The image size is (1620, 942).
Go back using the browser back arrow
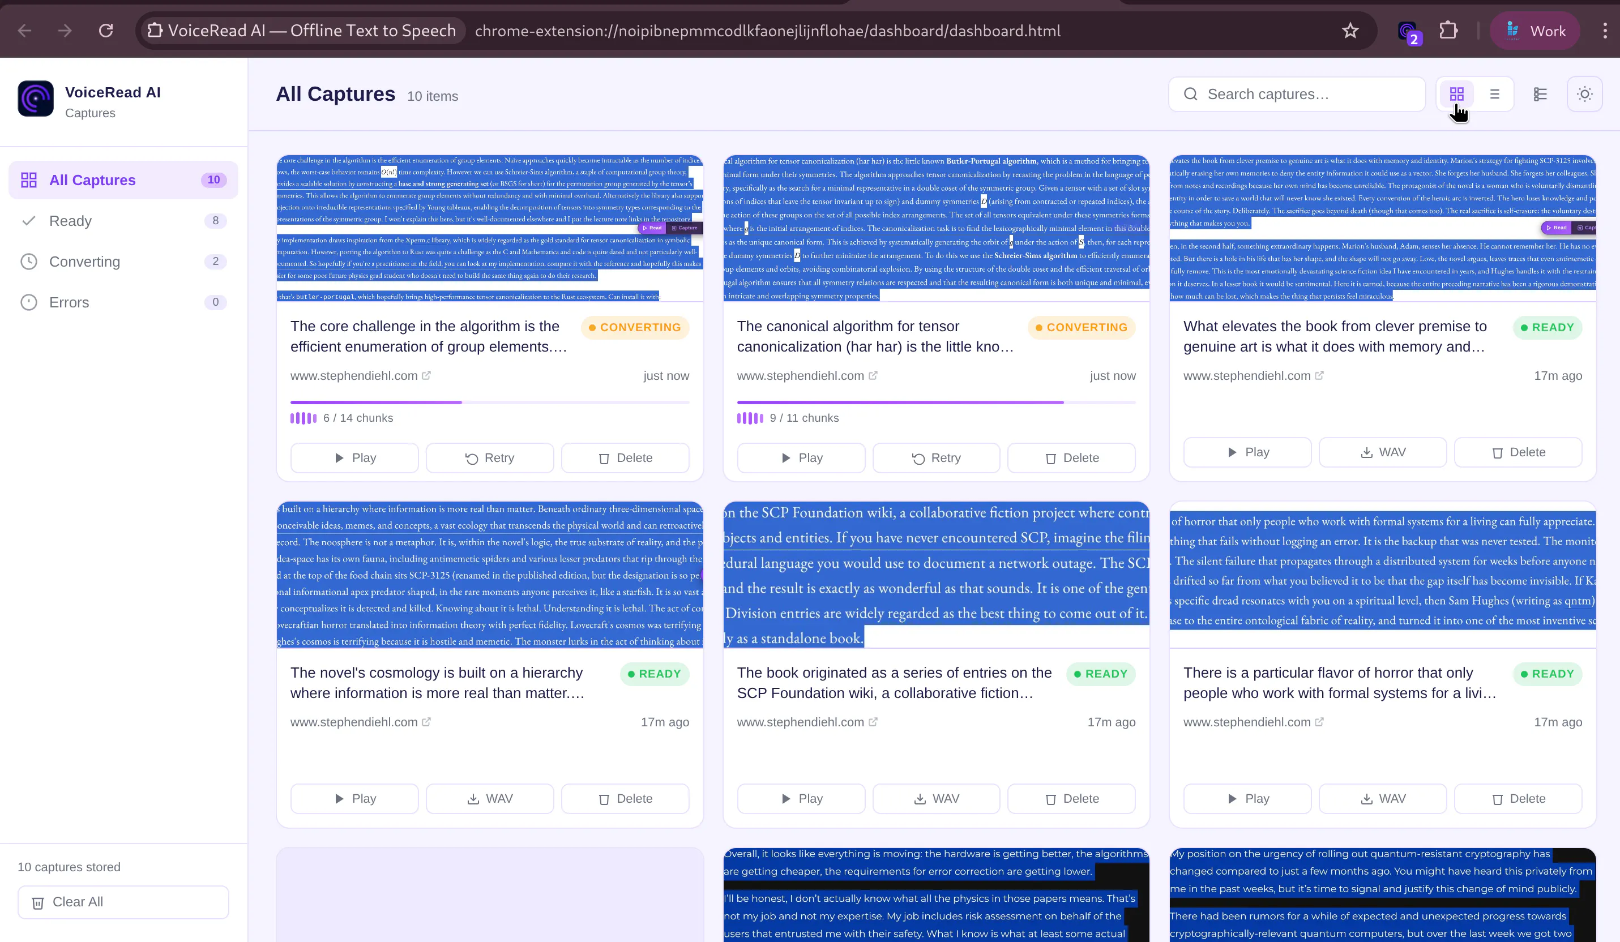(x=24, y=30)
